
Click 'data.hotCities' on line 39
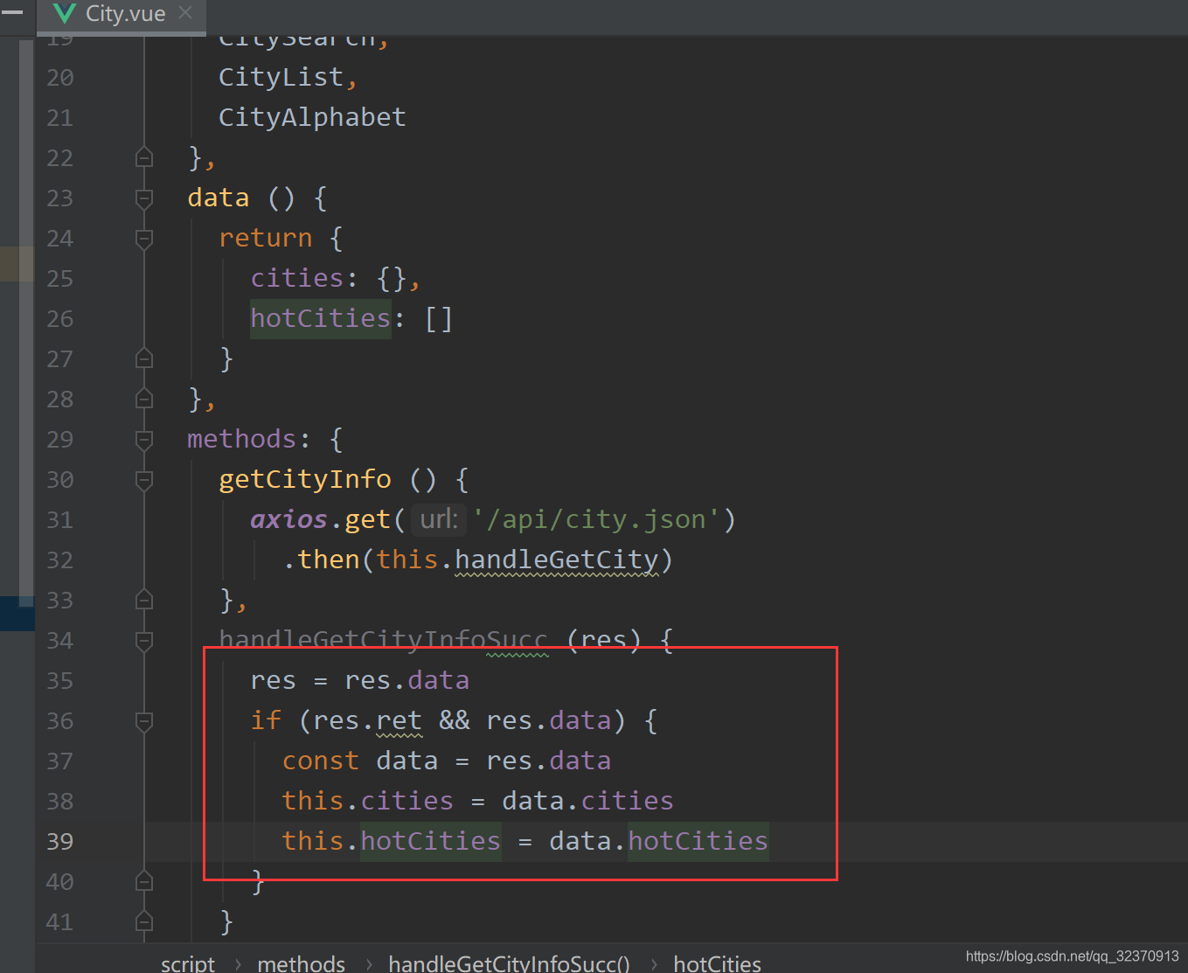point(658,841)
